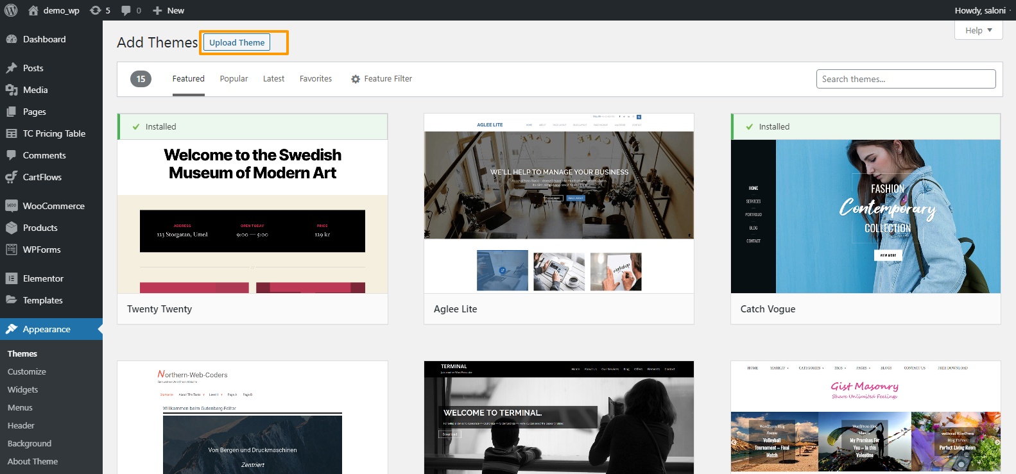Click the plus New content icon
The width and height of the screenshot is (1016, 474).
(157, 10)
